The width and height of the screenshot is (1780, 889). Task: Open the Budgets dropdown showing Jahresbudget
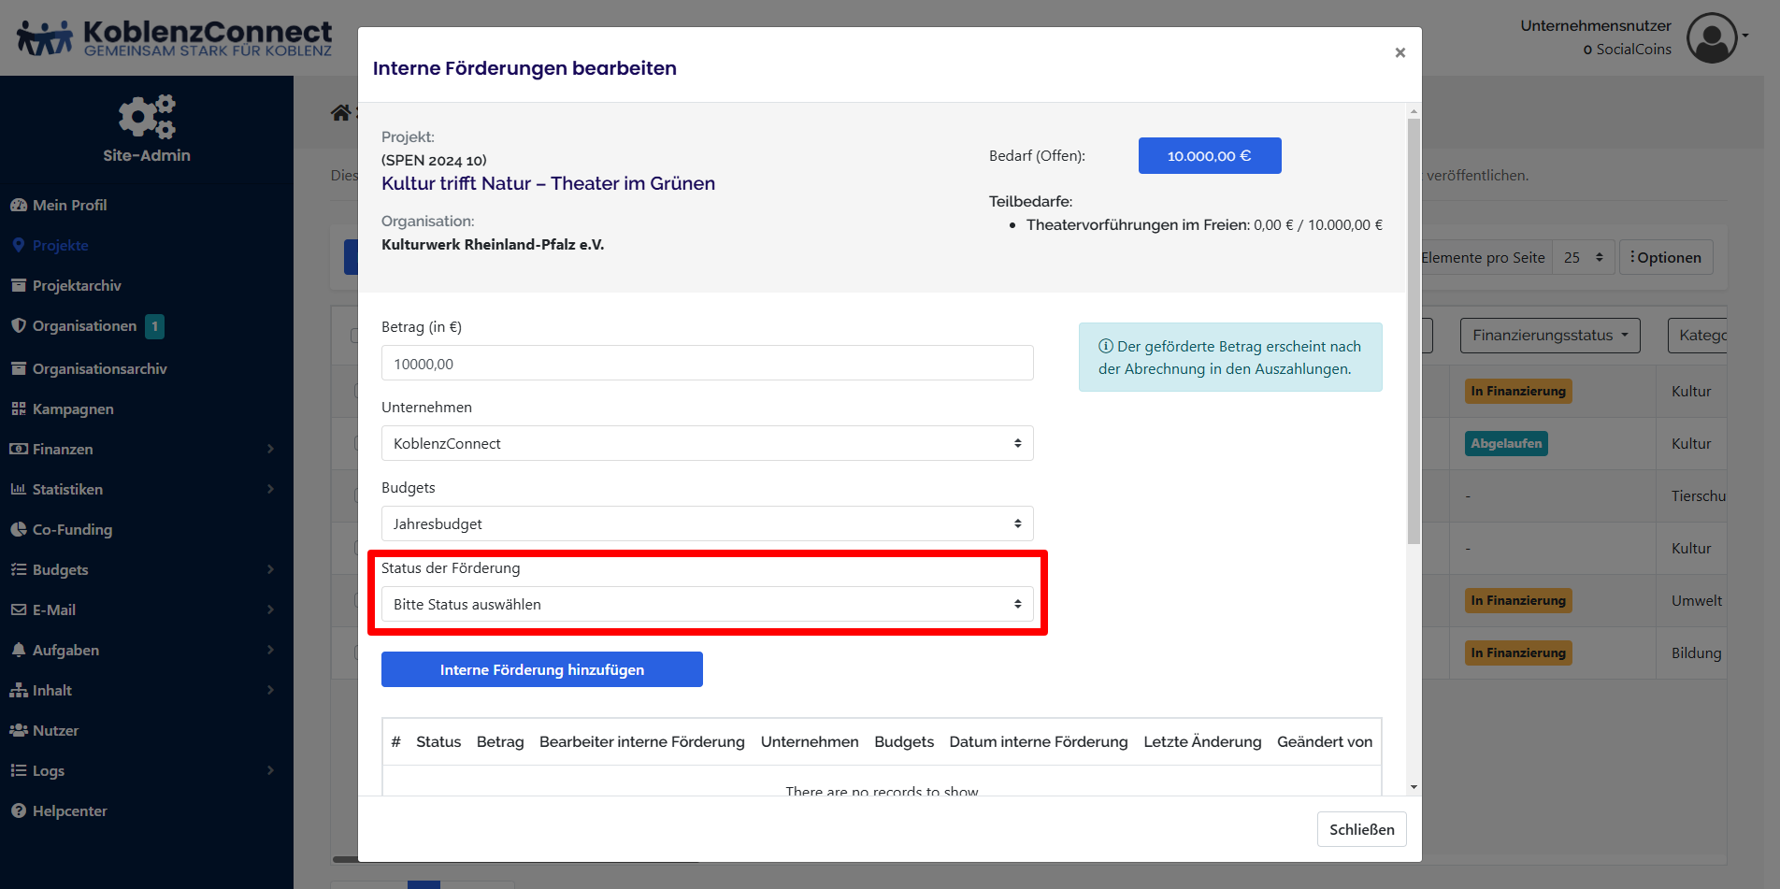(x=707, y=523)
